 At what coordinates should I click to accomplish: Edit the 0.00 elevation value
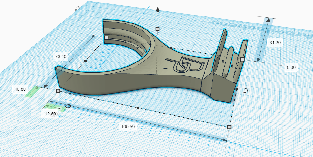291,67
